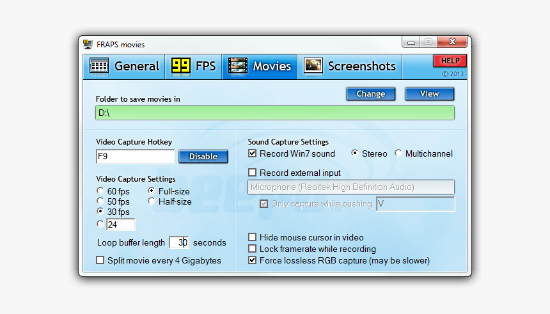Image resolution: width=550 pixels, height=314 pixels.
Task: Click Change to pick movie folder
Action: (371, 93)
